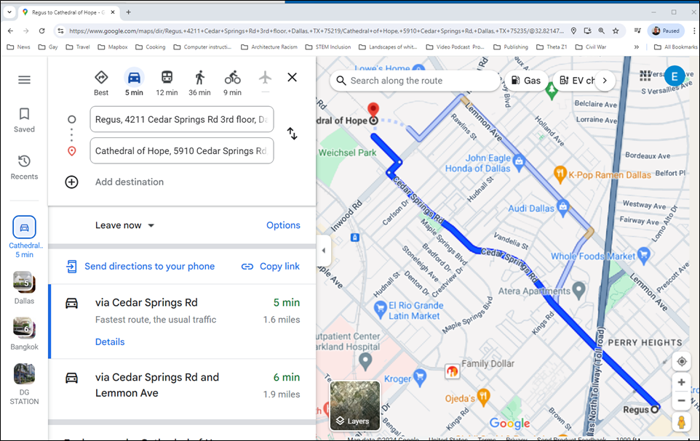Filter by Gas along route

526,81
